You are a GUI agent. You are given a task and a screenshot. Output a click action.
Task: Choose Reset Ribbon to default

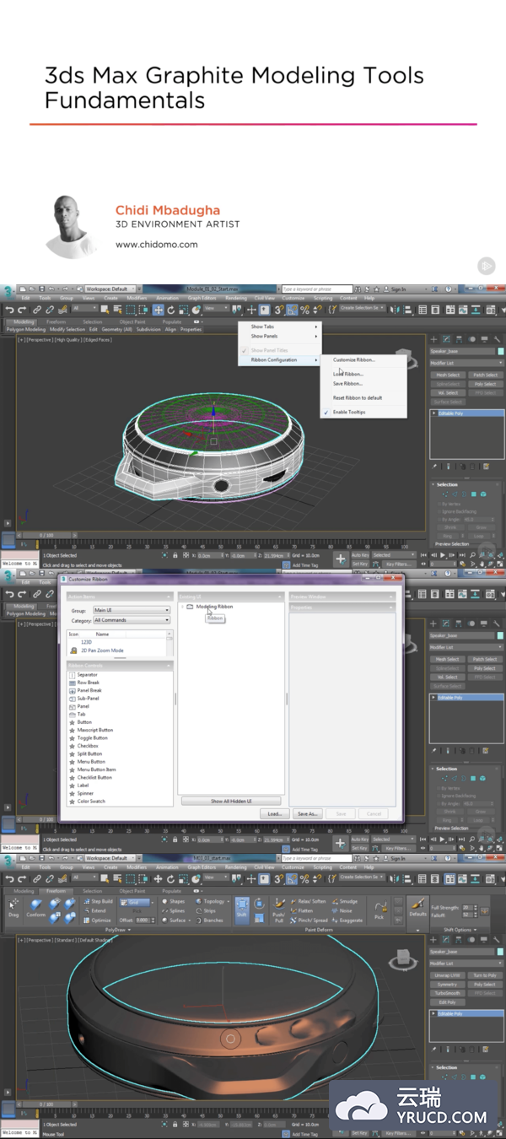(x=363, y=397)
